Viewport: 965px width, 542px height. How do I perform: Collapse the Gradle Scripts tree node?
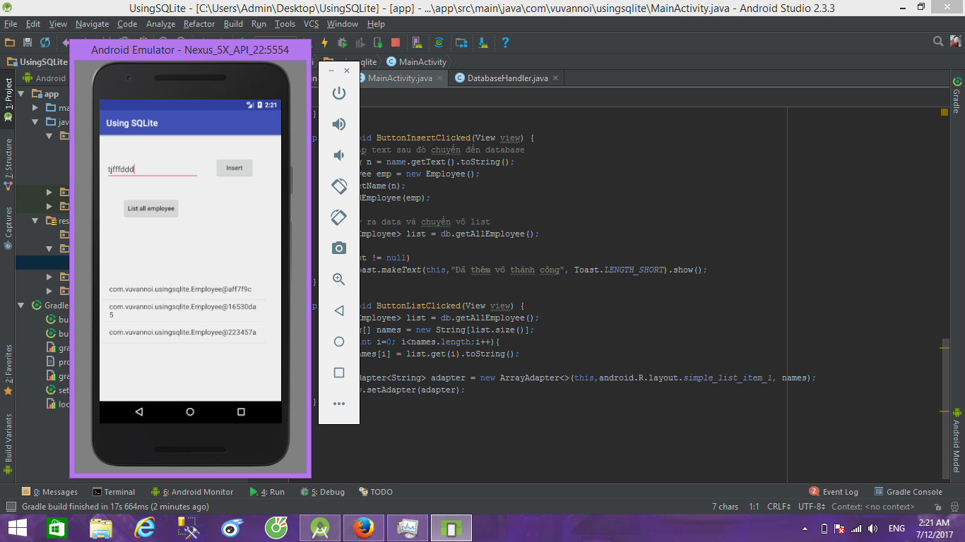(21, 306)
